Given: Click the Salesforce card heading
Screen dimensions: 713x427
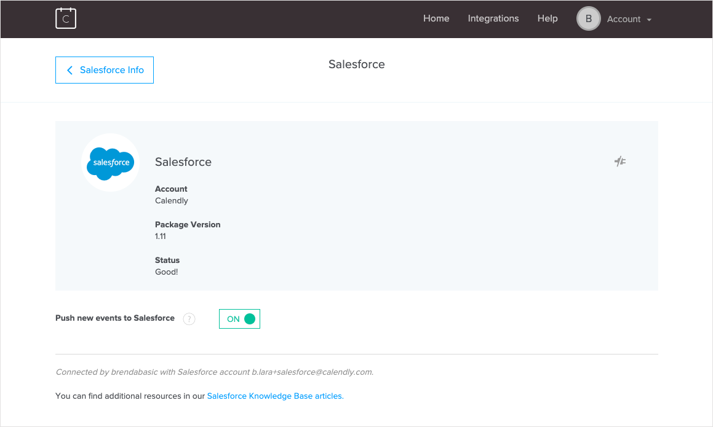Looking at the screenshot, I should (x=183, y=162).
